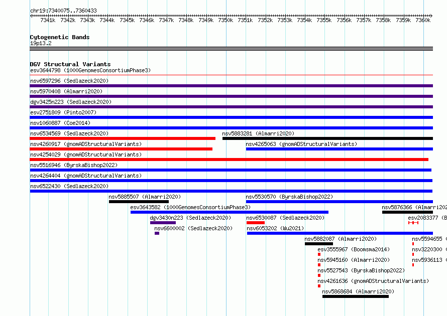This screenshot has width=447, height=316.
Task: Click nsv5945160 Almarri2020 label
Action: click(x=354, y=260)
